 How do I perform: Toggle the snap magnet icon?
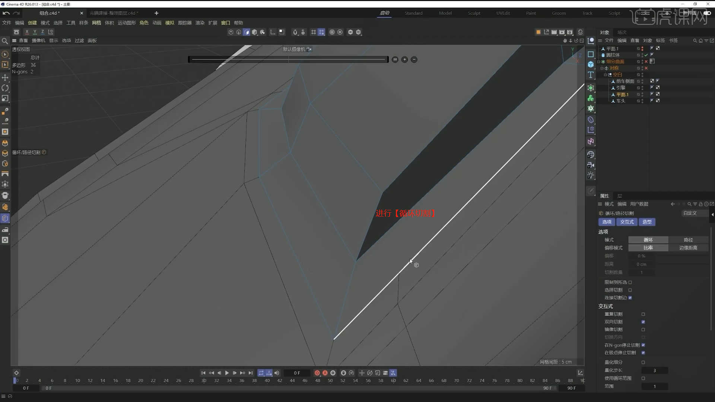click(295, 32)
